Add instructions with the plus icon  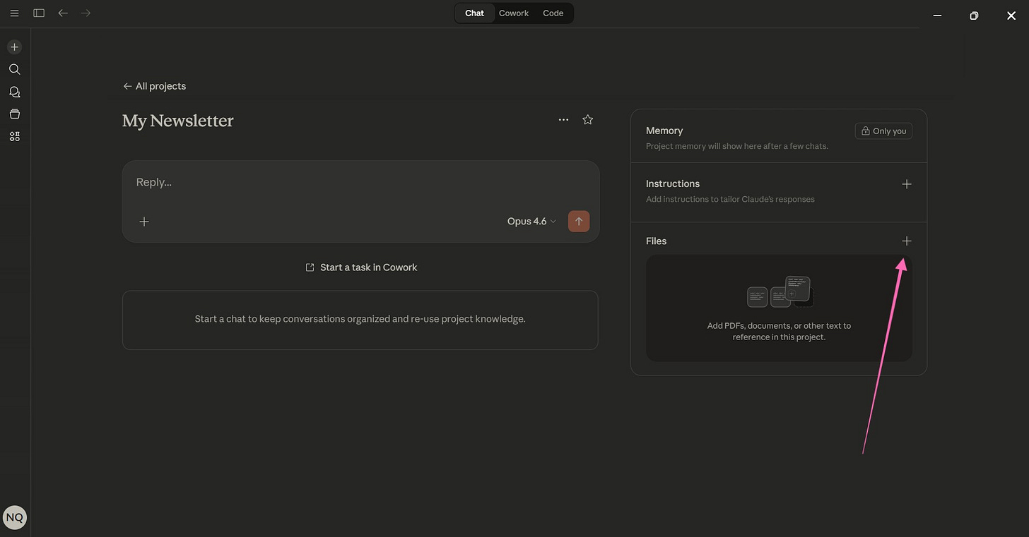pyautogui.click(x=907, y=184)
